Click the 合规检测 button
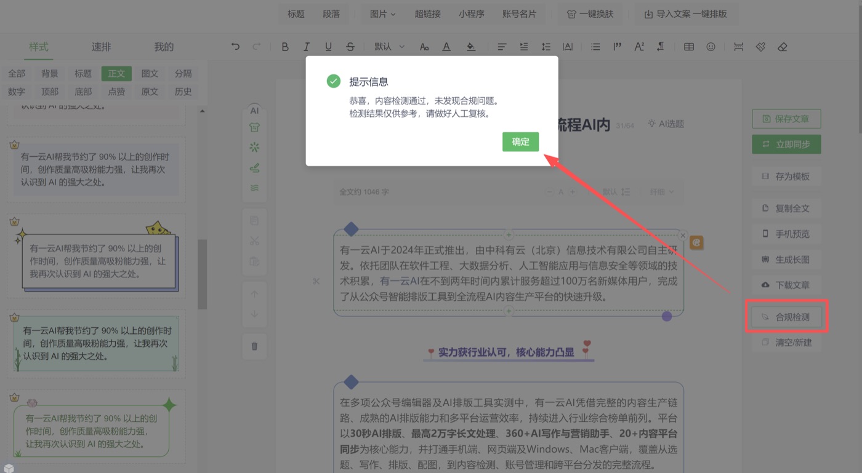 pyautogui.click(x=786, y=317)
